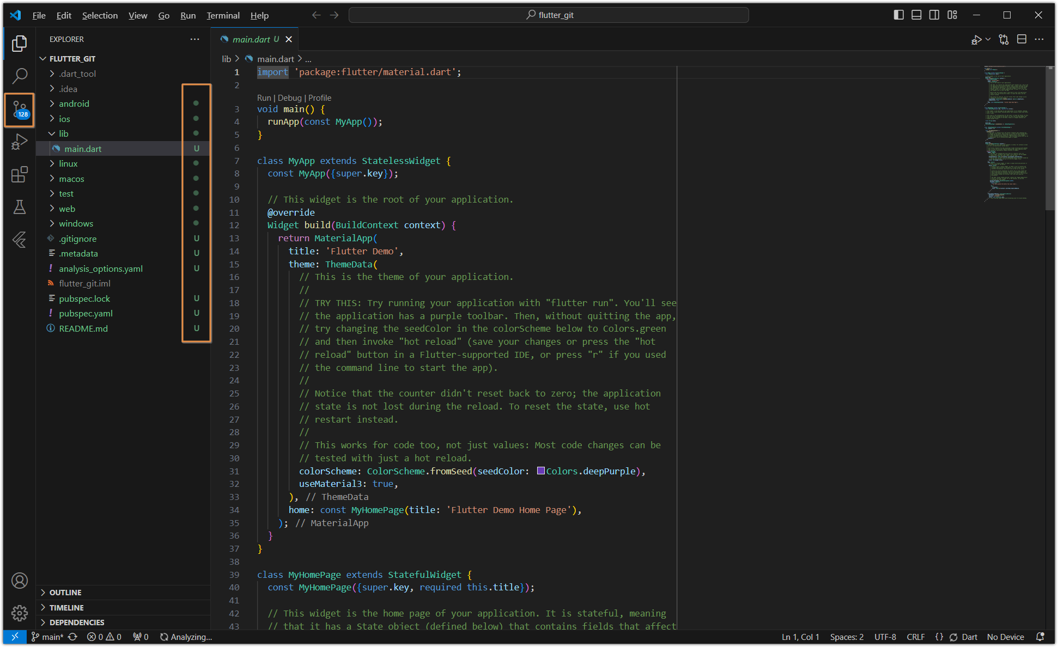The width and height of the screenshot is (1058, 647).
Task: Open the Selection menu
Action: pos(100,15)
